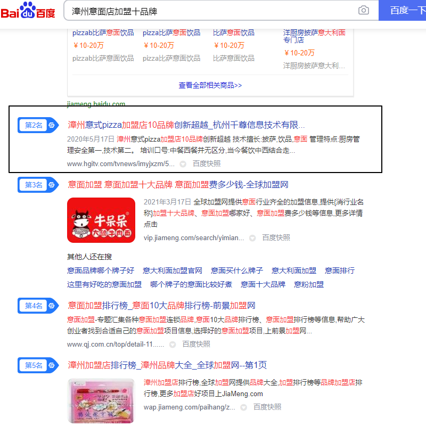Click date text 2021年3月17日
Screen dimensions: 426x426
(x=167, y=202)
